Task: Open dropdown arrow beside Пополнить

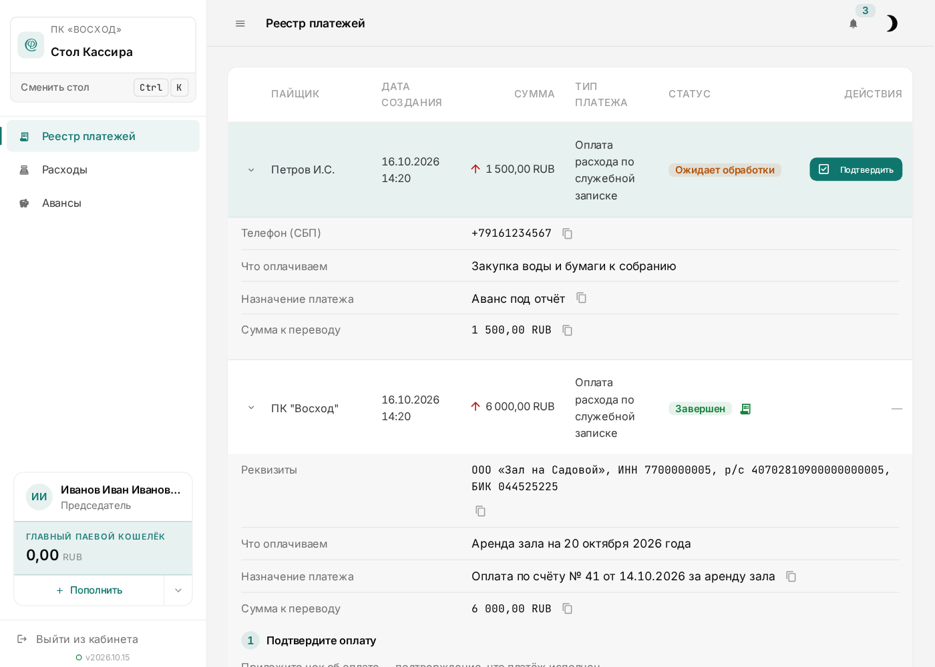Action: coord(178,590)
